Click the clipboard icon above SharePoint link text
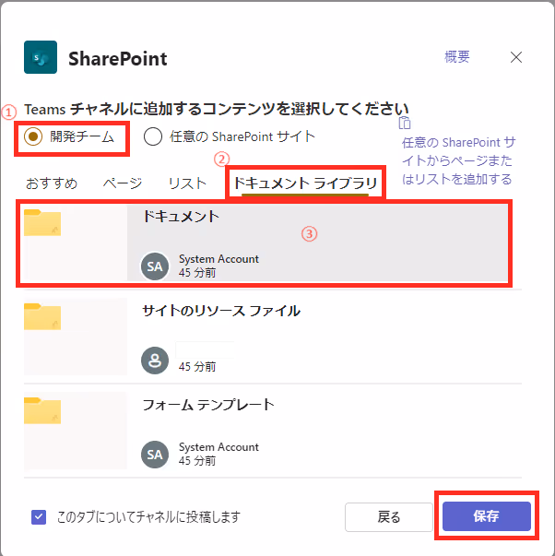 405,123
